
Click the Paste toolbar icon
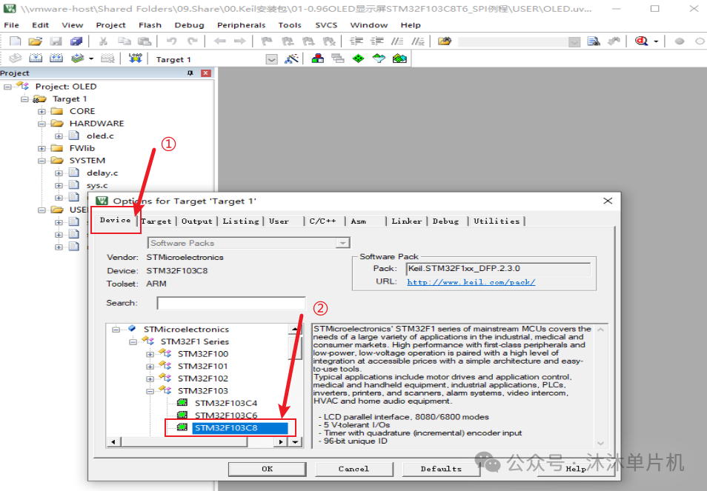tap(145, 41)
